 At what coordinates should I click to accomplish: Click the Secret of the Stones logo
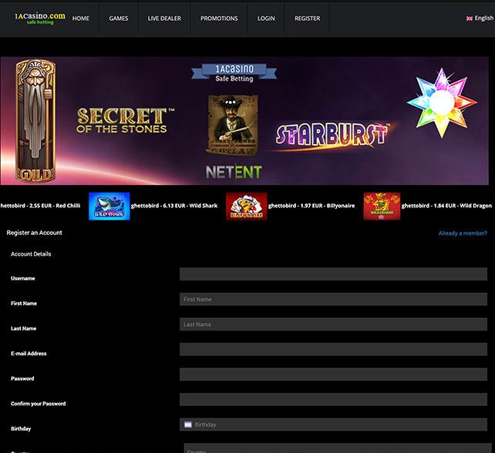click(x=125, y=120)
